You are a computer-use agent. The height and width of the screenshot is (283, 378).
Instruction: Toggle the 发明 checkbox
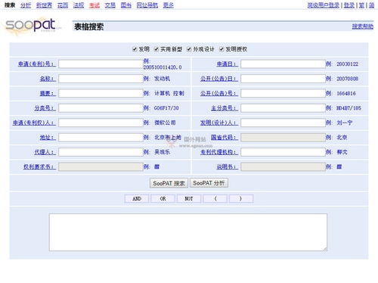[135, 49]
